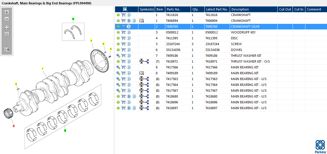The width and height of the screenshot is (327, 154).
Task: Add 2316T244 SCREW to cart
Action: (124, 44)
